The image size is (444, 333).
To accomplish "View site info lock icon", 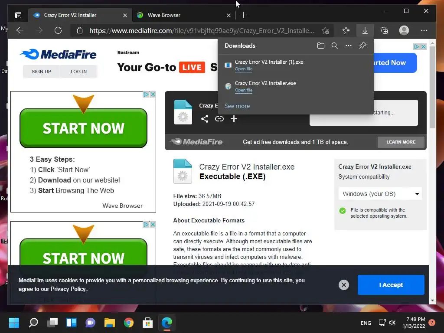I will pyautogui.click(x=80, y=30).
